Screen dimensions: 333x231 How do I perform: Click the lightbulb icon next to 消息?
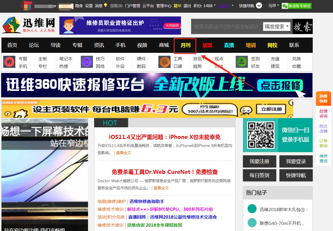[x=106, y=5]
